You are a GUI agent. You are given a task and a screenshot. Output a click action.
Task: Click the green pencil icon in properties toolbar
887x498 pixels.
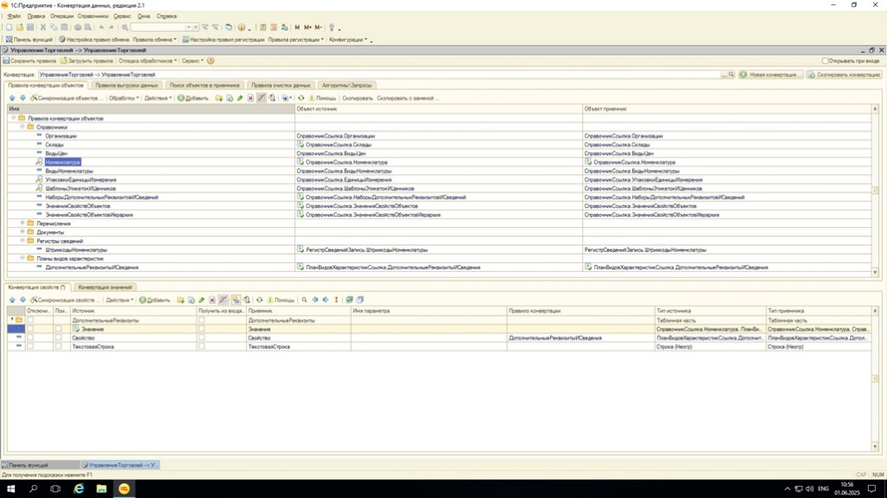[201, 300]
